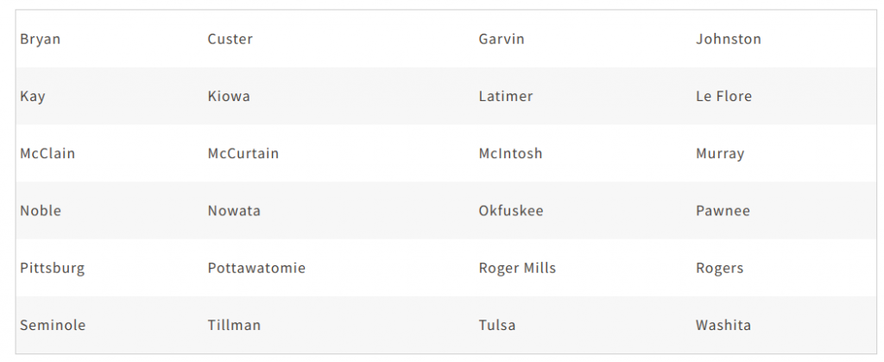Select Le Flore in the table
The width and height of the screenshot is (884, 362).
click(x=723, y=96)
